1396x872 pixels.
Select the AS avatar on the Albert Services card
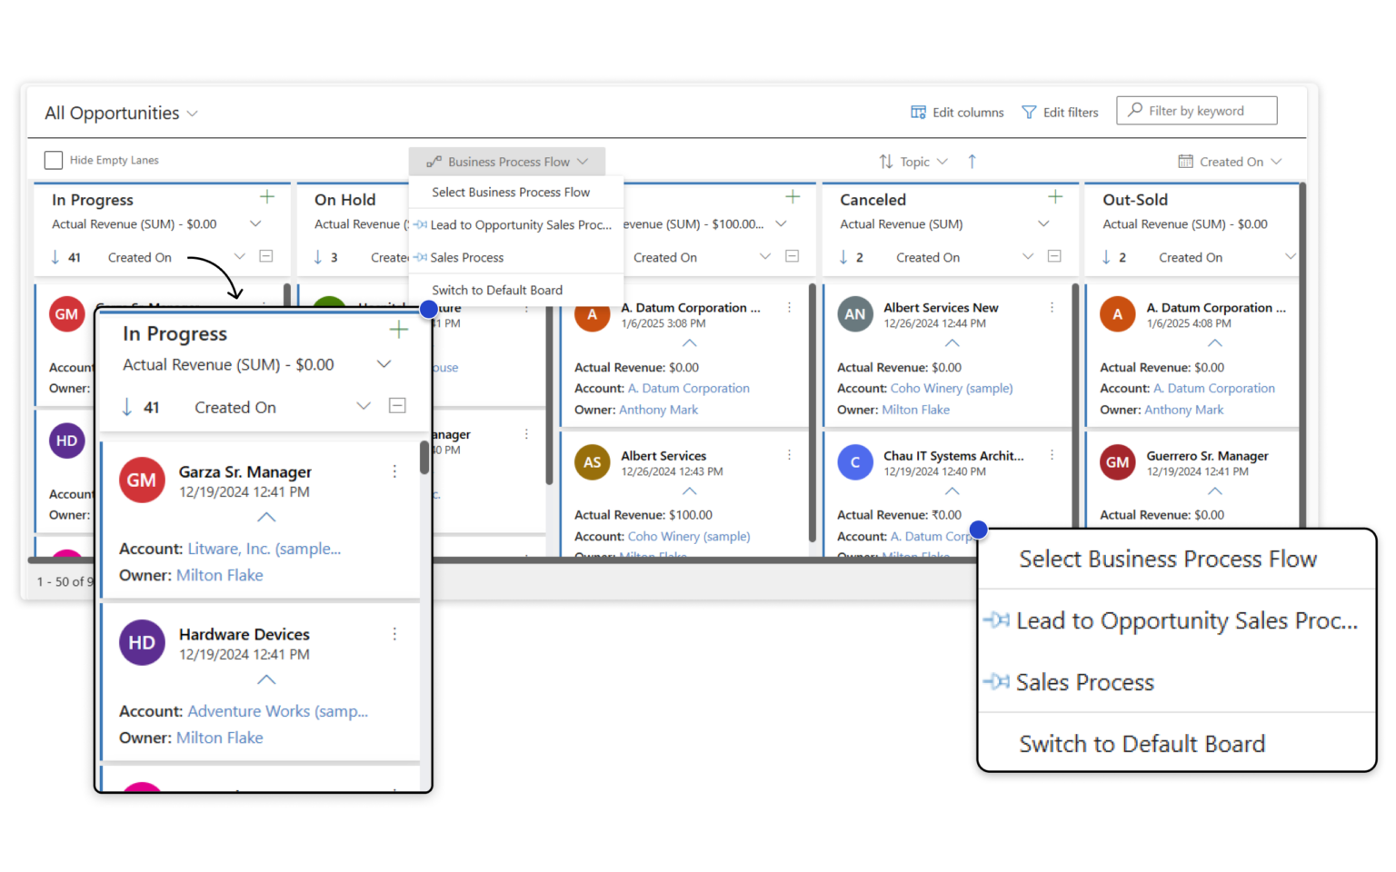[593, 462]
